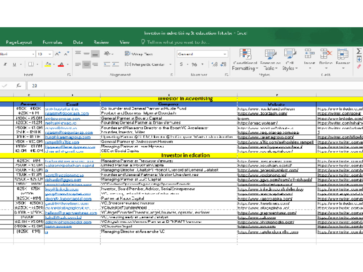Toggle center horizontal alignment
Image resolution: width=363 pixels, height=272 pixels.
point(87,65)
